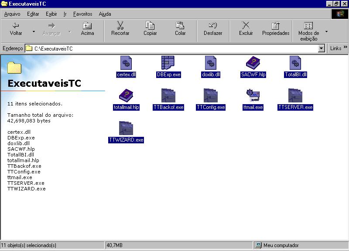
Task: Select the DBExp.exe file icon
Action: (x=168, y=63)
